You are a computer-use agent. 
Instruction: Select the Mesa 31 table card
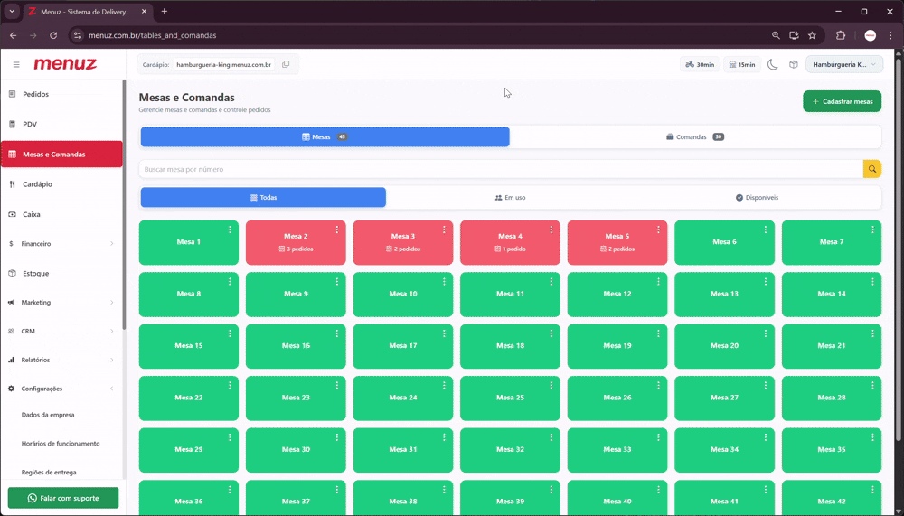403,450
